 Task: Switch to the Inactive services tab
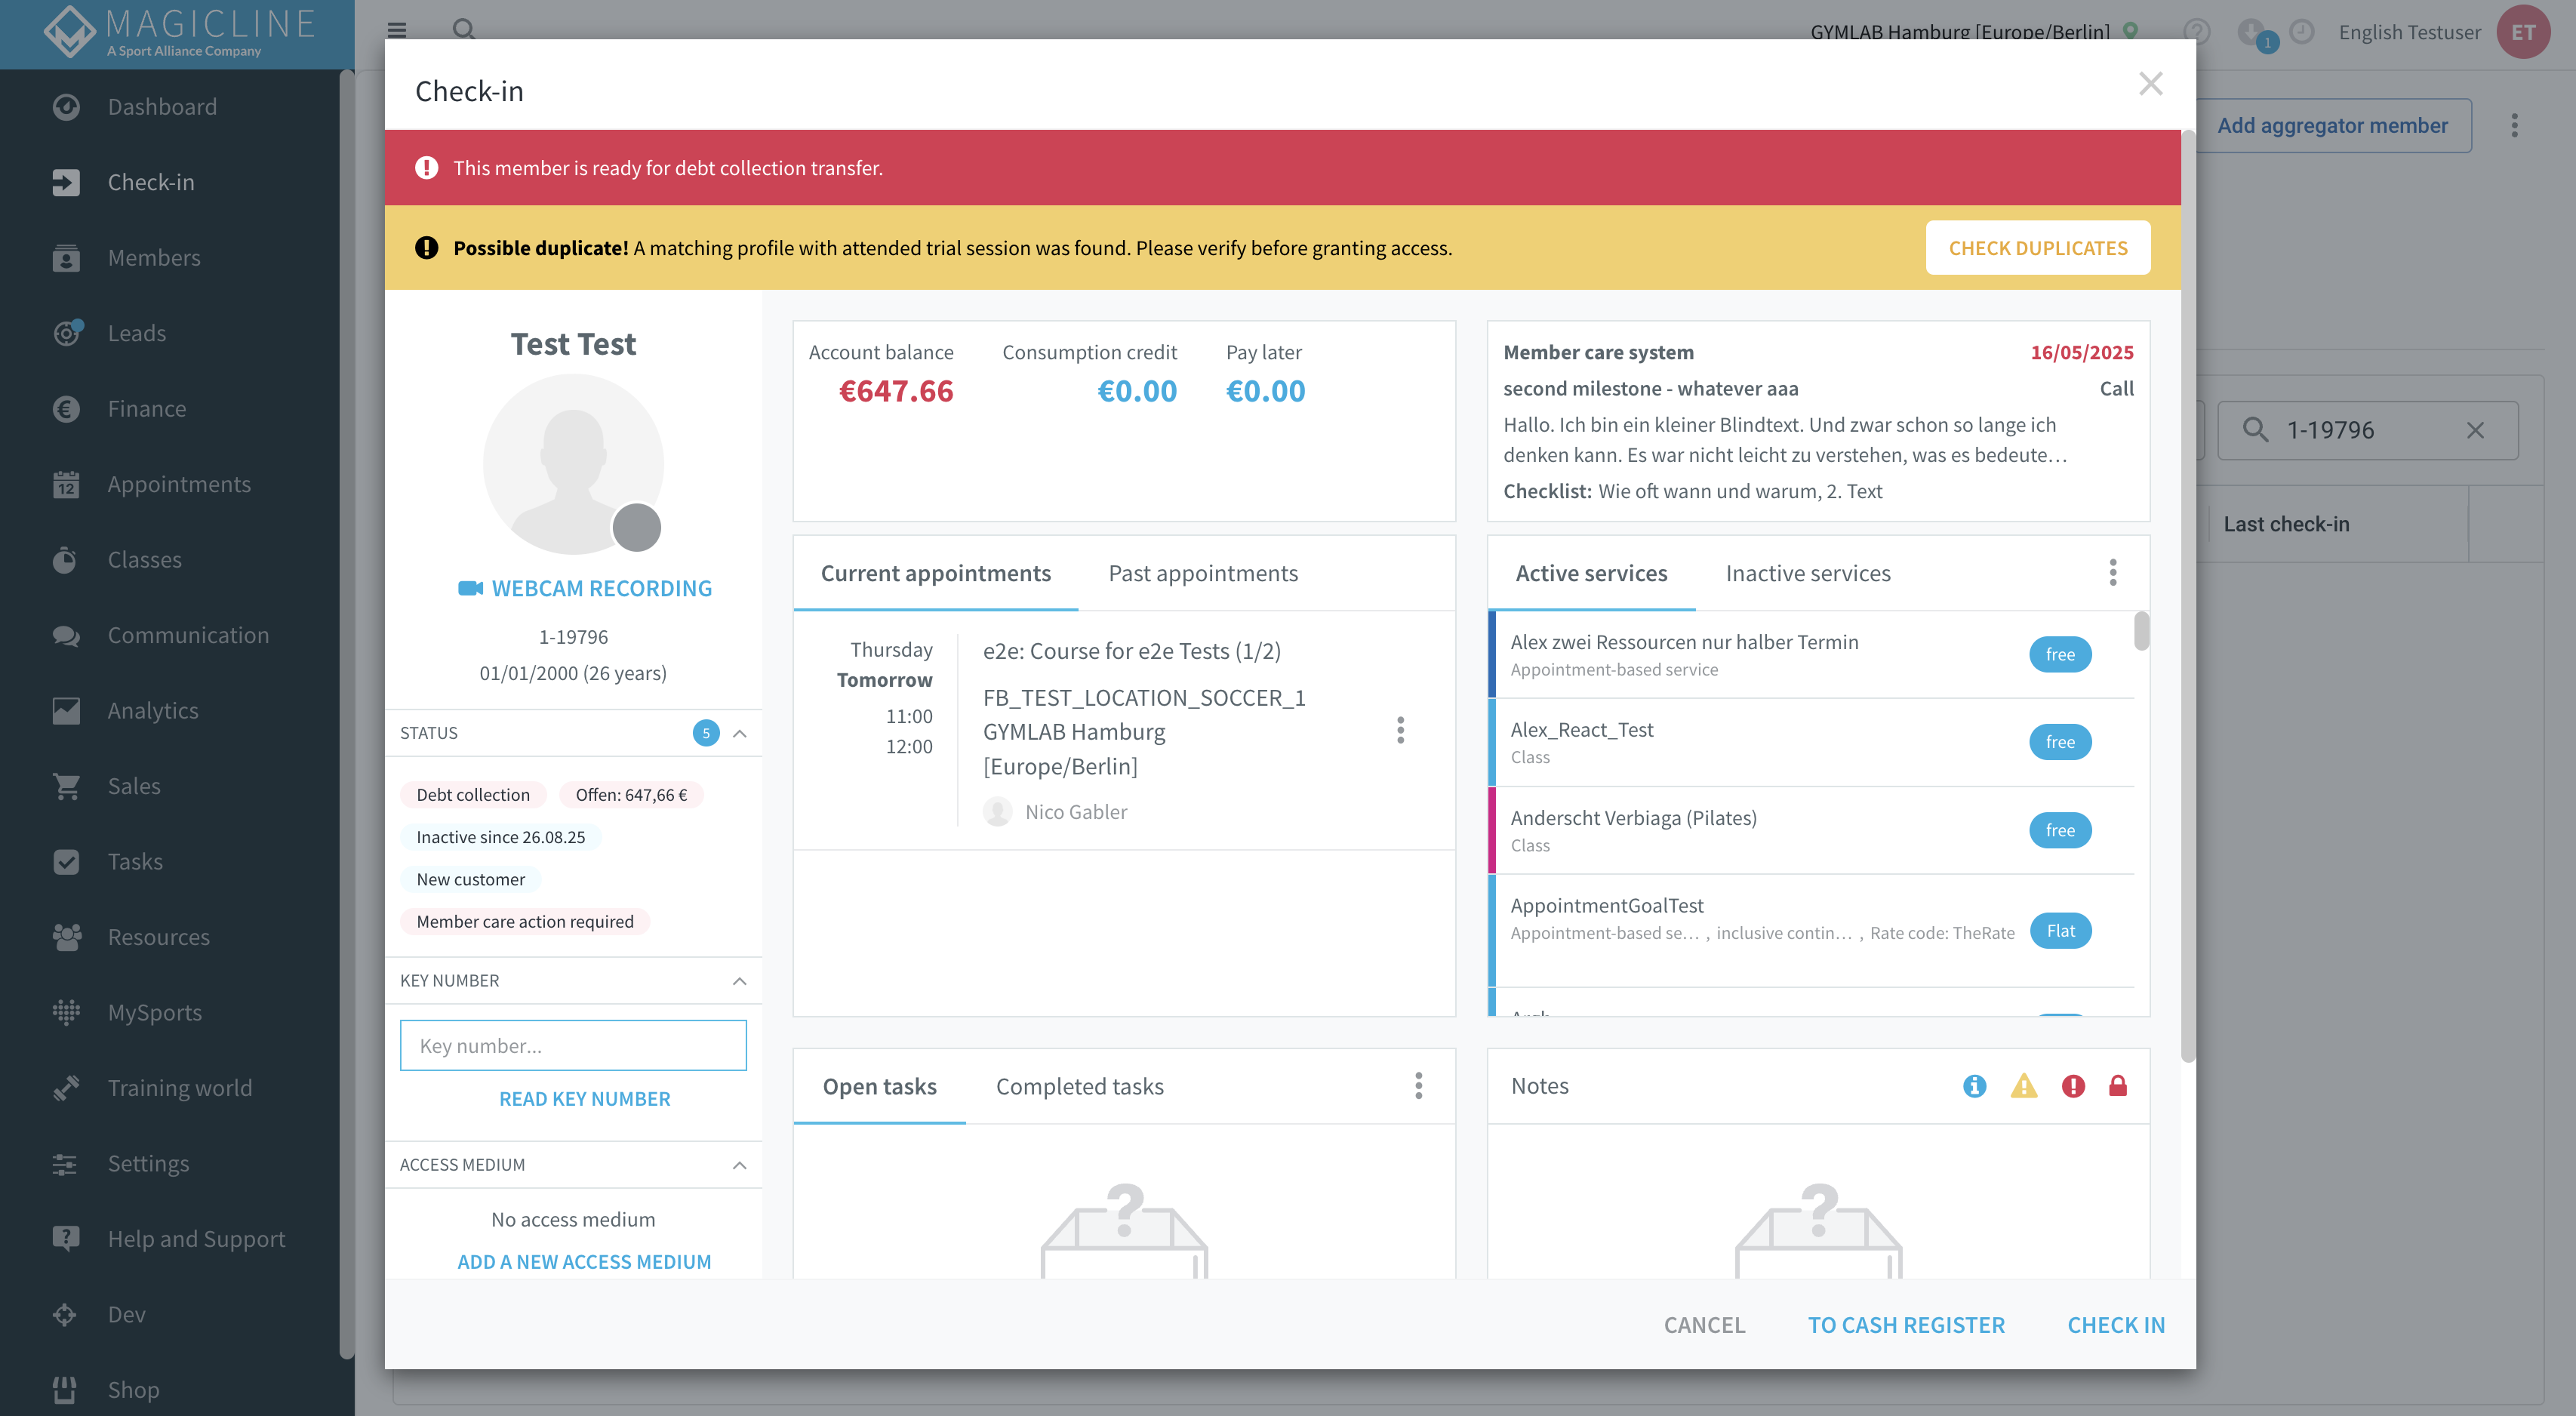1808,573
